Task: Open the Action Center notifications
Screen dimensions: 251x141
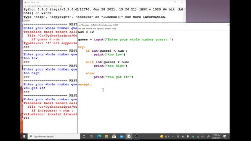Action: click(225, 136)
